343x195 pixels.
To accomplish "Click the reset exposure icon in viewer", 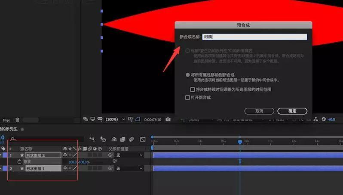I will click(x=324, y=119).
